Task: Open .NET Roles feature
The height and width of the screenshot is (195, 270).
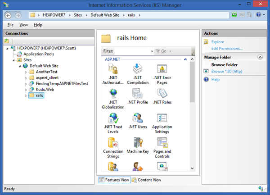Action: (x=162, y=96)
